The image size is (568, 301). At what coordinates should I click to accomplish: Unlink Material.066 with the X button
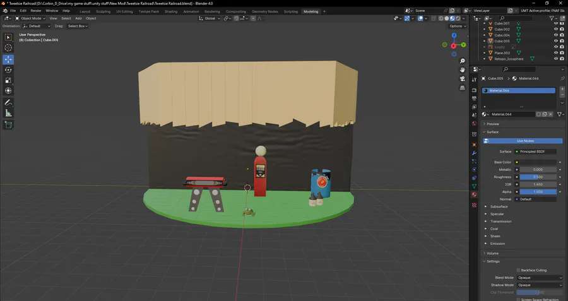click(x=550, y=114)
